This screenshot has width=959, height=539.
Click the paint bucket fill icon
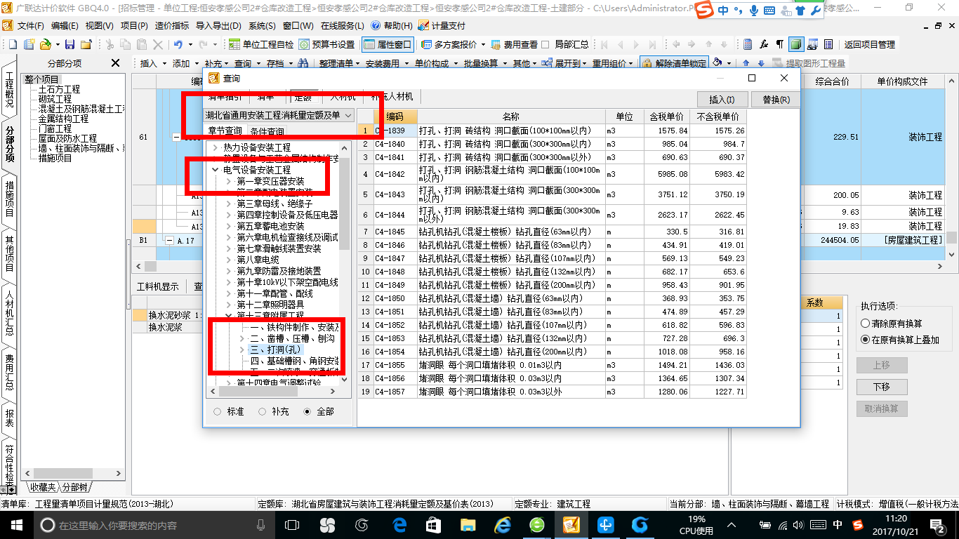(x=717, y=63)
